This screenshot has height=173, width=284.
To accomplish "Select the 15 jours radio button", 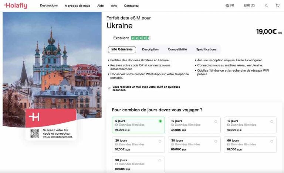I will (x=272, y=121).
